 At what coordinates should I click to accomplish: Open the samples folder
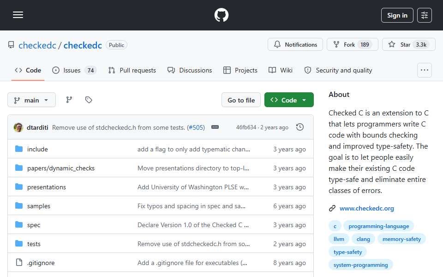click(39, 206)
